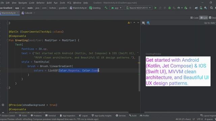Close the Color.kt editor tab
The height and width of the screenshot is (121, 216).
(34, 13)
